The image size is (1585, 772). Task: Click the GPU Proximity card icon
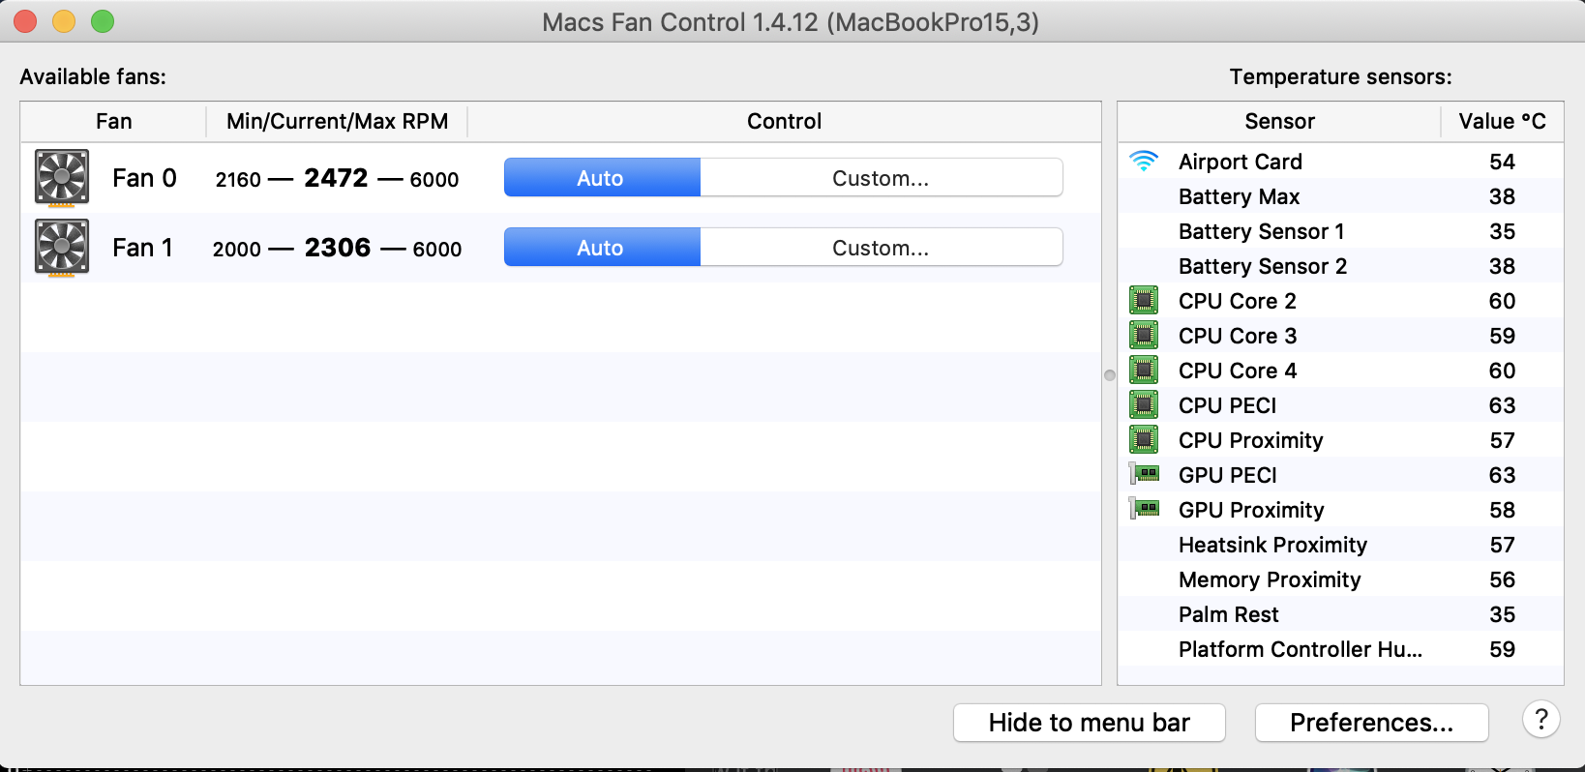[x=1145, y=509]
